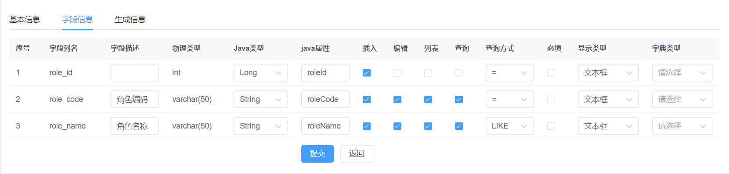This screenshot has width=729, height=174.
Task: Click the 返回 button
Action: pos(357,154)
